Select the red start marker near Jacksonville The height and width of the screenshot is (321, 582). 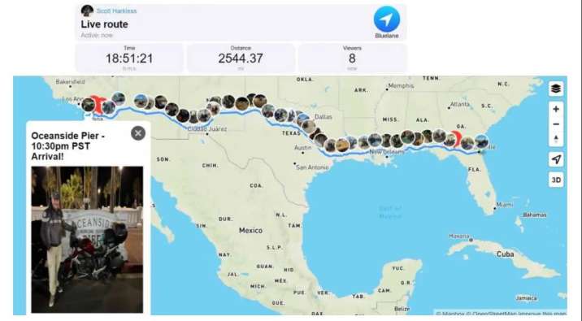coord(456,139)
